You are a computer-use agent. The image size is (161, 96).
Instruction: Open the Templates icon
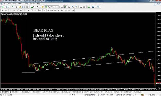point(98,7)
